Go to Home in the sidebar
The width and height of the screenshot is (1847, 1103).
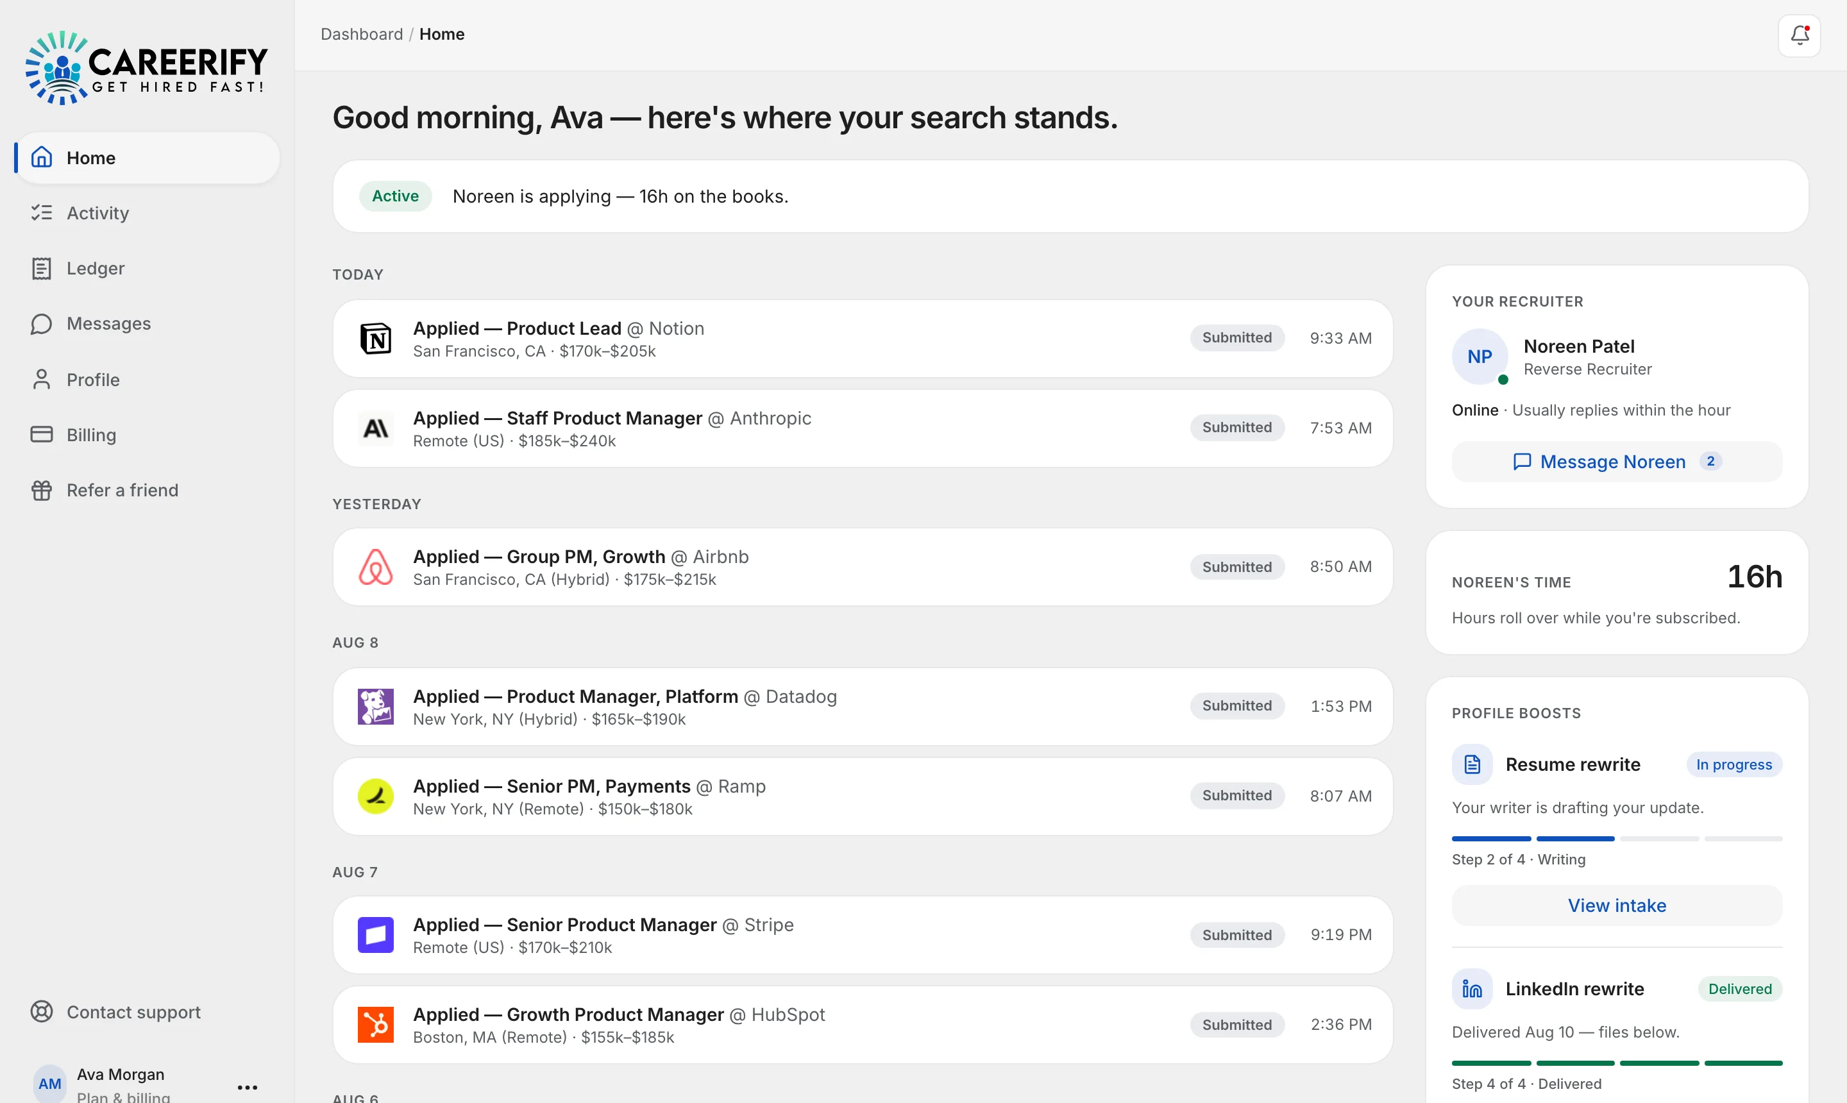[x=148, y=158]
